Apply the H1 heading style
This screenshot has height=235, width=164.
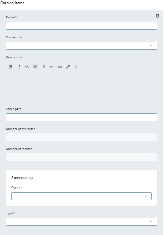pos(52,67)
